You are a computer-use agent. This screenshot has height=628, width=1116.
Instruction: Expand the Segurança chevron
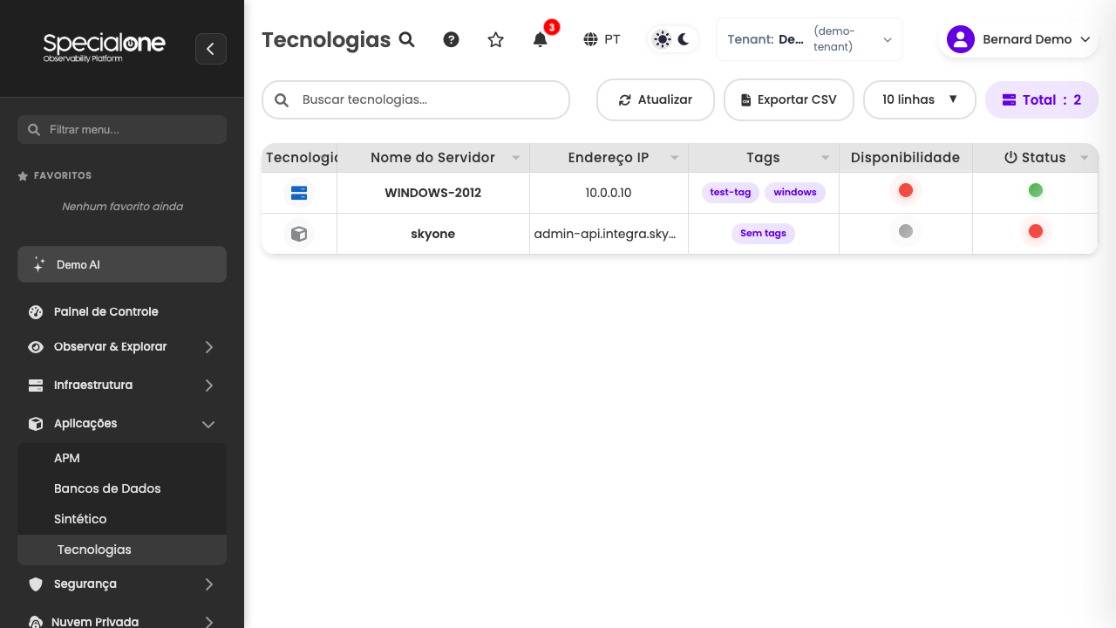click(x=208, y=584)
